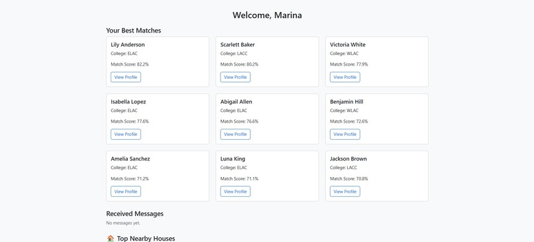Viewport: 534px width, 242px height.
Task: Click View Profile under Benjamin Hill
Action: 345,135
